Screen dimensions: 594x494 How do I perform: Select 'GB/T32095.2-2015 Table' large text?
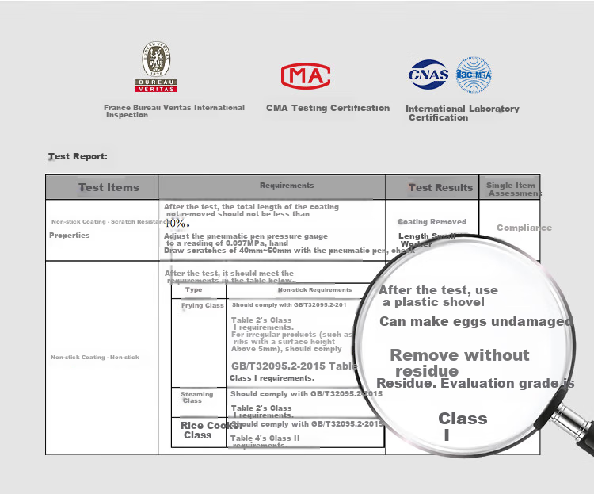pos(295,366)
